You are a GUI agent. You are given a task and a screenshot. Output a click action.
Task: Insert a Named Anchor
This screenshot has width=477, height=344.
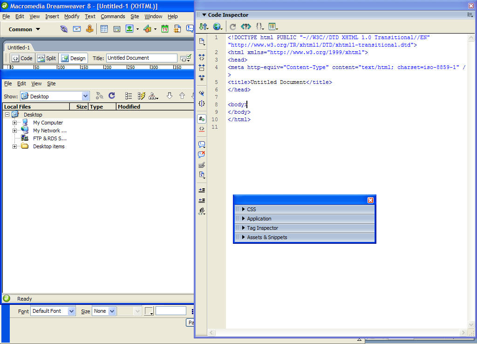(x=90, y=29)
